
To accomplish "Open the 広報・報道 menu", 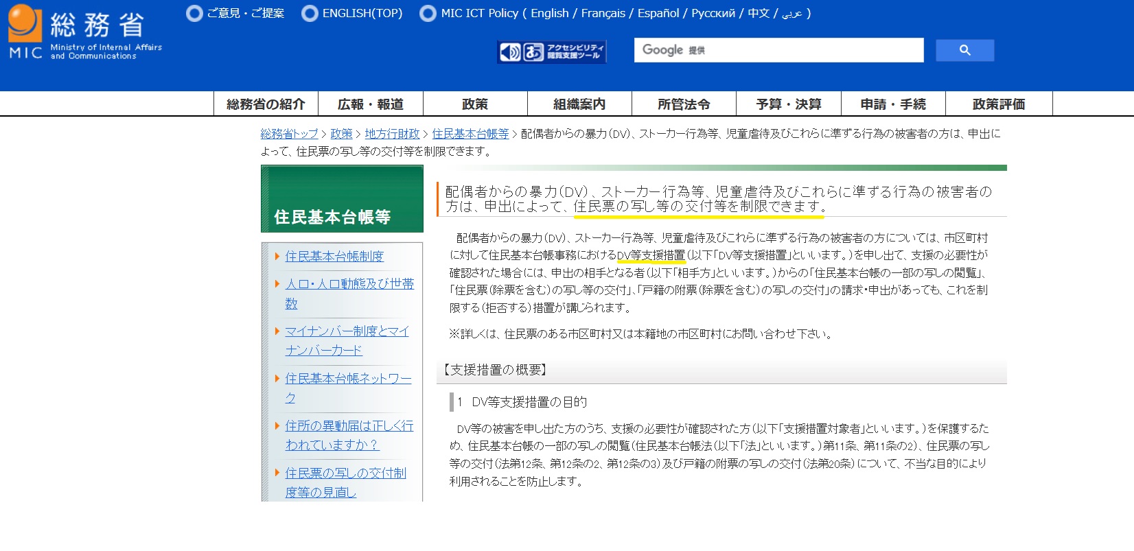I will click(371, 104).
